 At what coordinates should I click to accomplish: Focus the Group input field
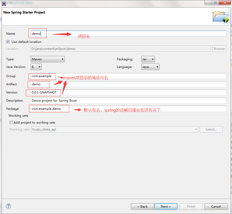pyautogui.click(x=129, y=76)
